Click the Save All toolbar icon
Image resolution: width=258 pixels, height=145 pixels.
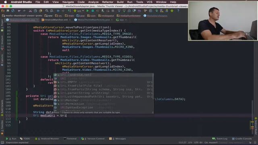pos(8,11)
